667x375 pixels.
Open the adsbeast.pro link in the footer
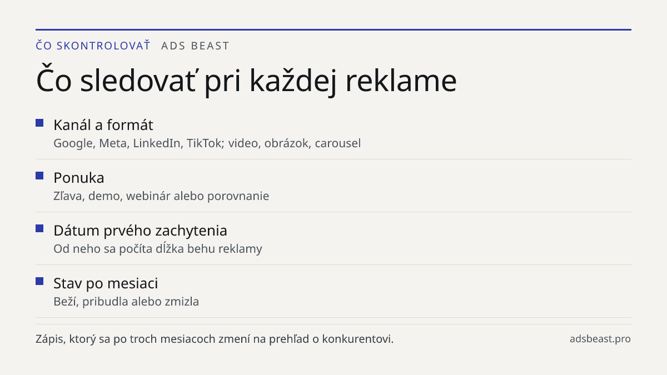[600, 339]
